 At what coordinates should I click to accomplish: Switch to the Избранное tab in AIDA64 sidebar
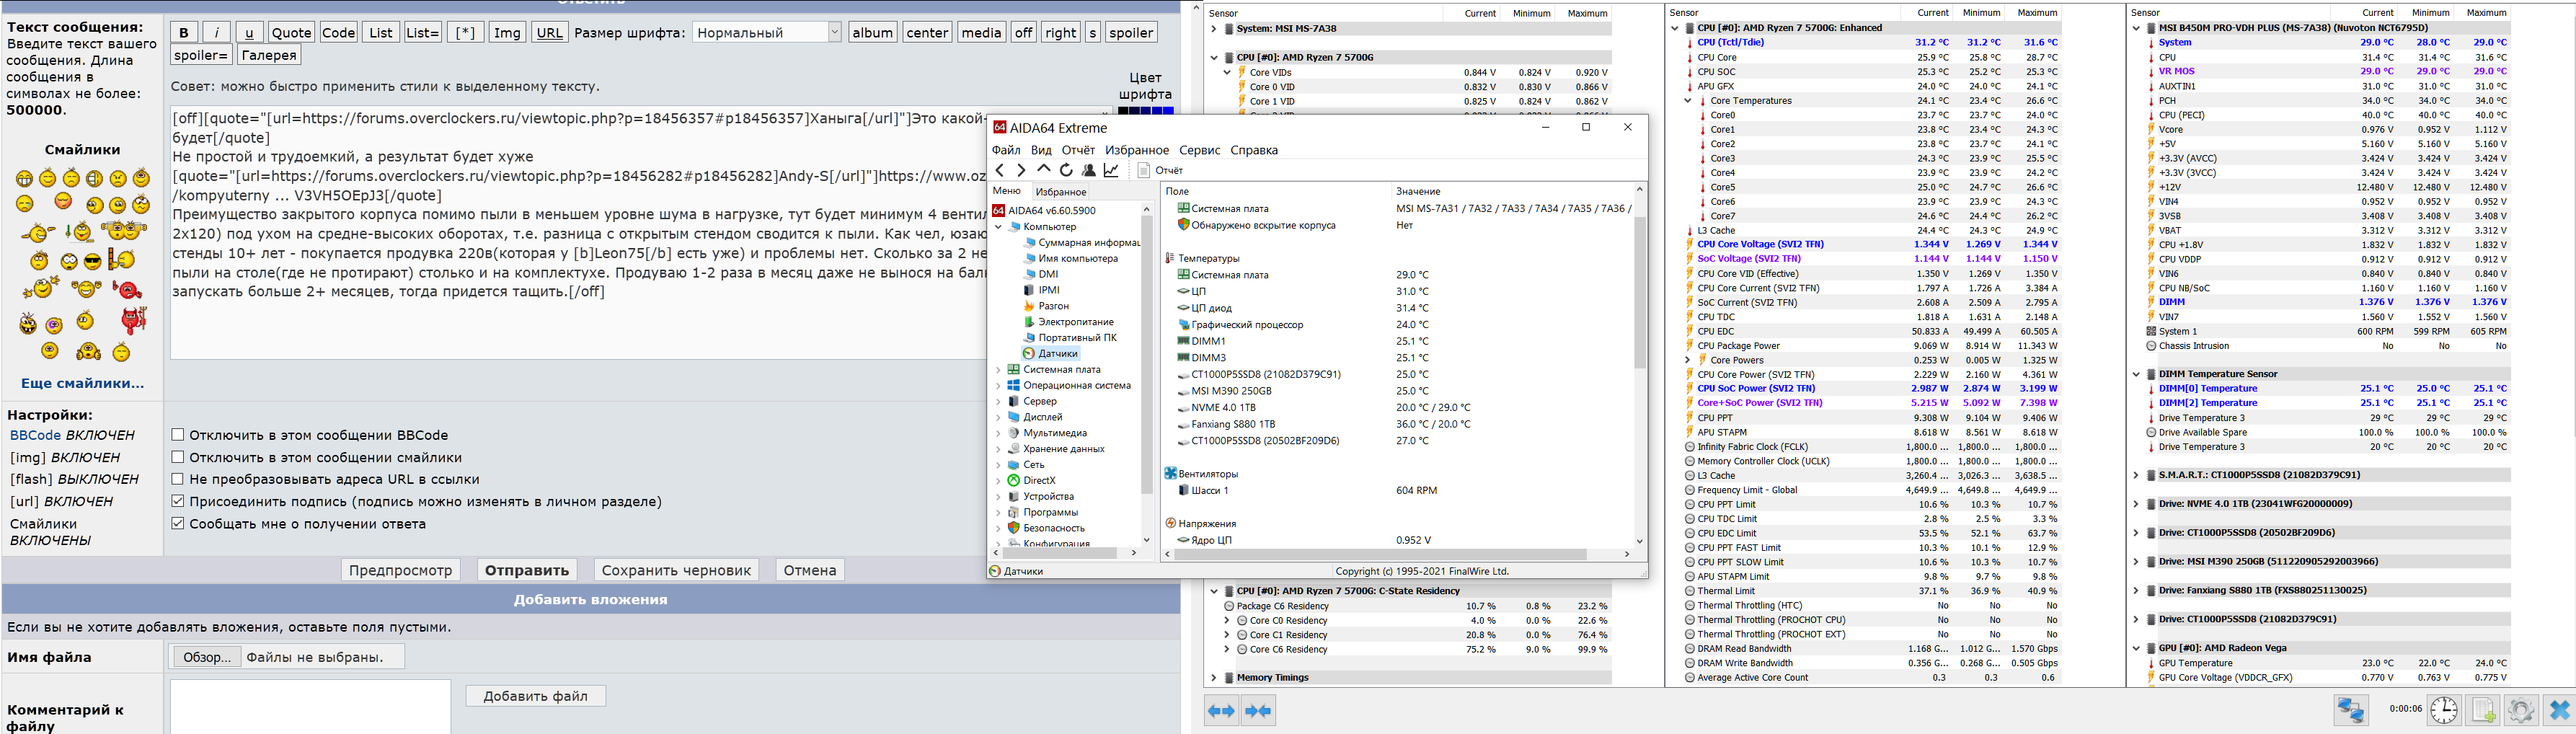pos(1061,192)
